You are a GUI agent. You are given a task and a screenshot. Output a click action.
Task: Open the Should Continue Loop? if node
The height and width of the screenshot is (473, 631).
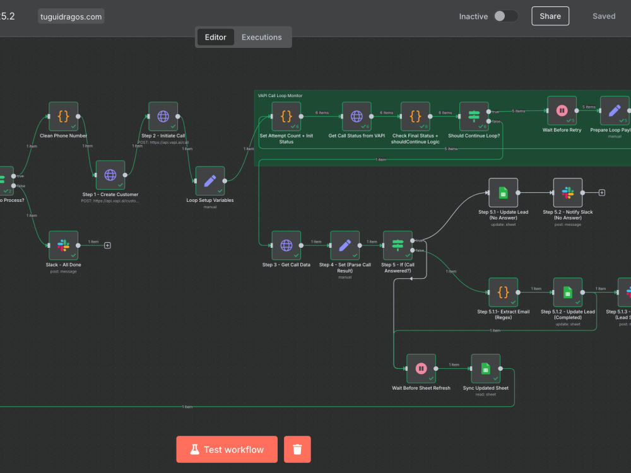[474, 116]
